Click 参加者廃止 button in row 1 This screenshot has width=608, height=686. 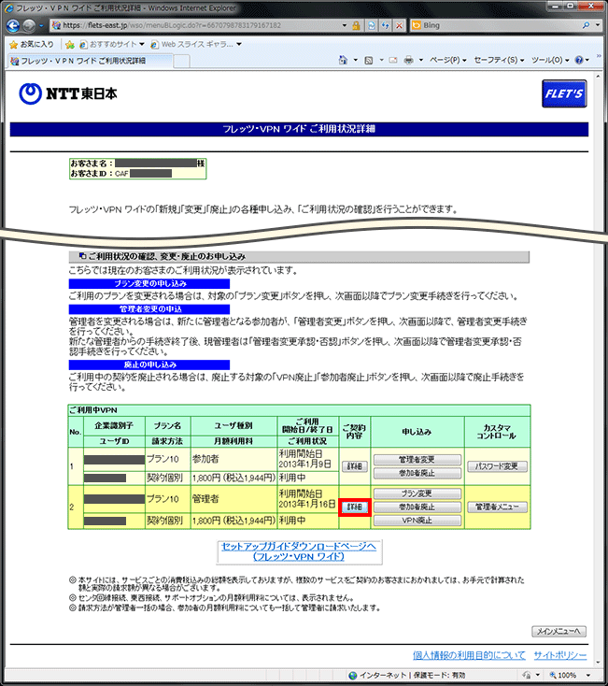click(x=417, y=473)
